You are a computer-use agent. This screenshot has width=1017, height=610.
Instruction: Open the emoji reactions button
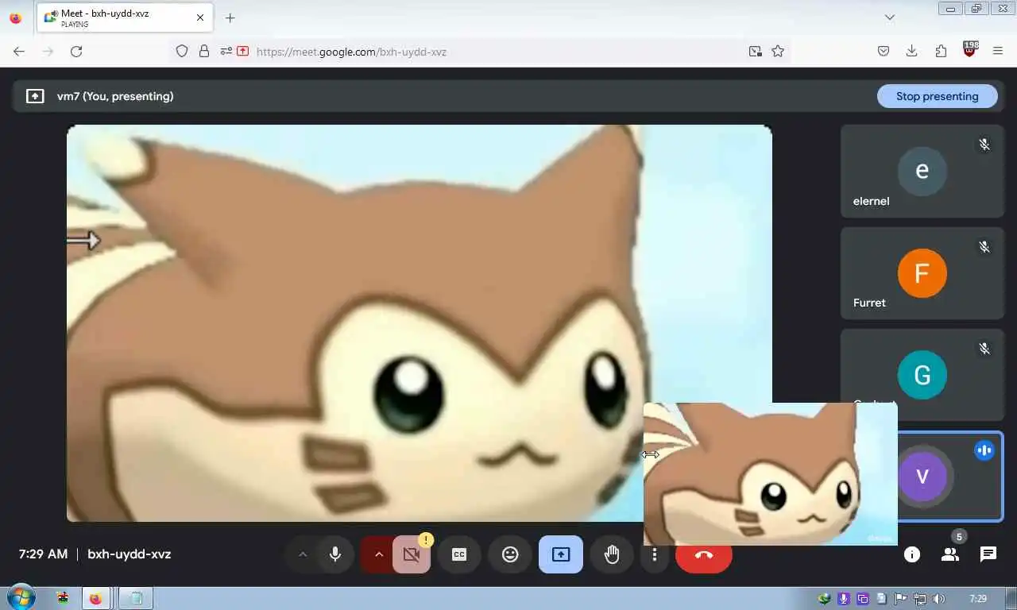point(510,554)
